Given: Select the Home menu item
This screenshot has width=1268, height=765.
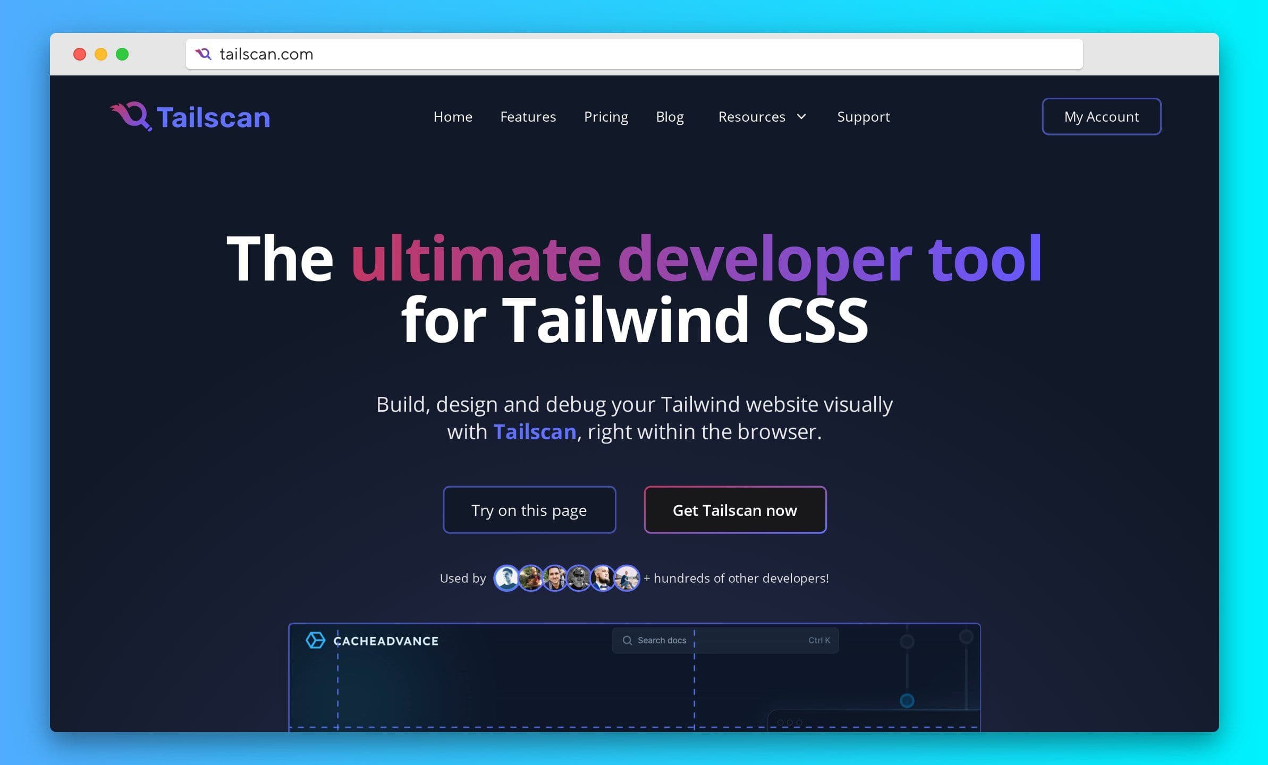Looking at the screenshot, I should (452, 116).
